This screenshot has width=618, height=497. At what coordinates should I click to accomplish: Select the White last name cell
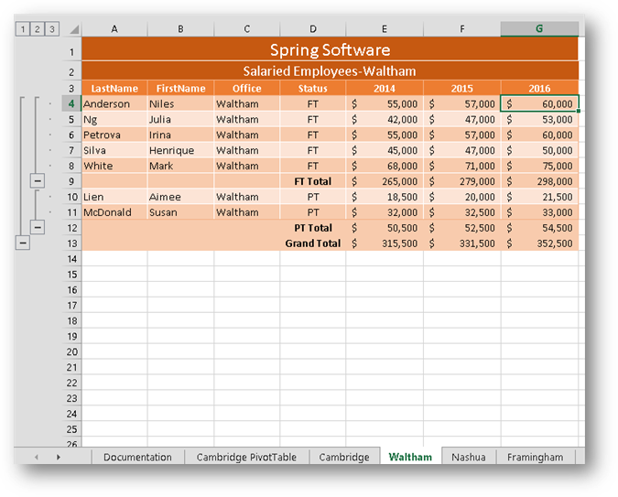(114, 166)
